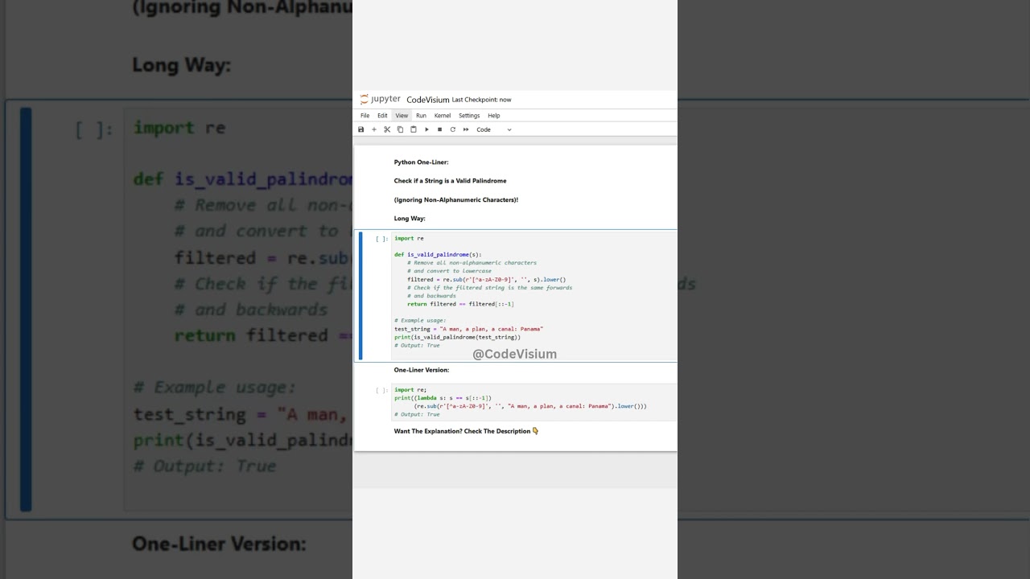
Task: Open the Run menu
Action: click(421, 116)
